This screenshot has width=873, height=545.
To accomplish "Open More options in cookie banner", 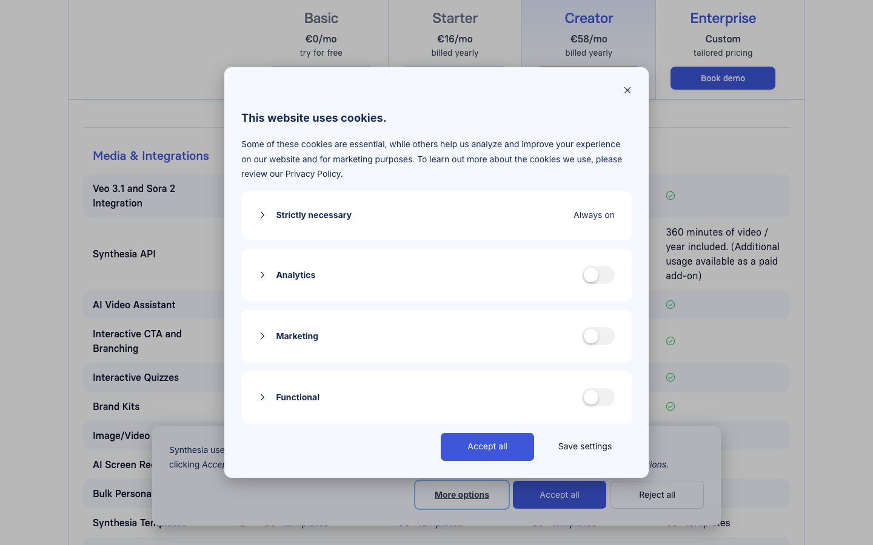I will click(x=461, y=495).
